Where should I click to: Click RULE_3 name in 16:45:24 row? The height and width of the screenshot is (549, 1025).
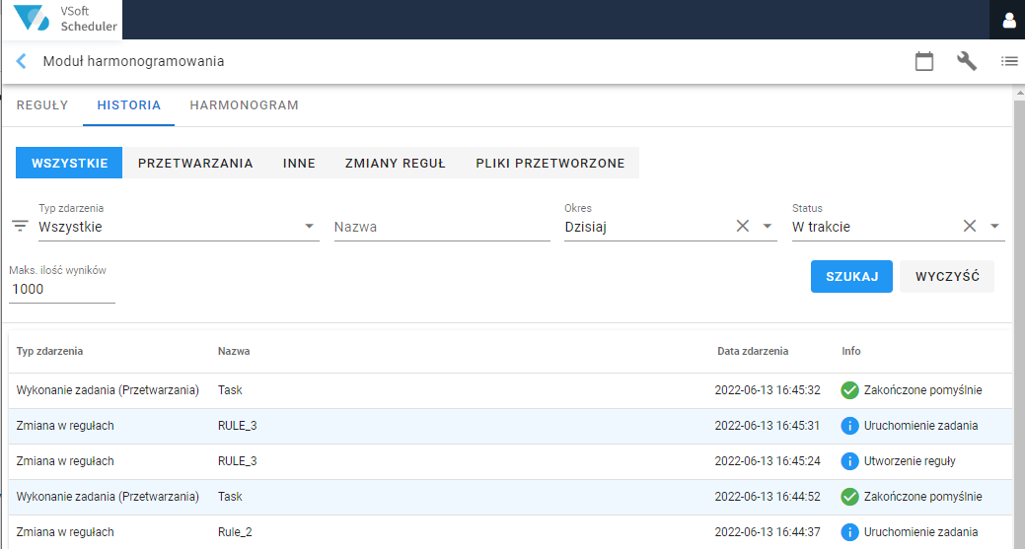238,461
